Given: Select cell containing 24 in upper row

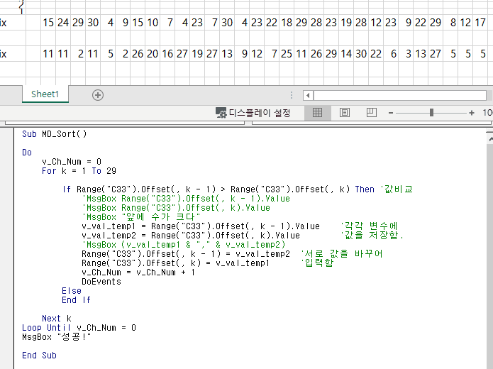Looking at the screenshot, I should coord(63,23).
